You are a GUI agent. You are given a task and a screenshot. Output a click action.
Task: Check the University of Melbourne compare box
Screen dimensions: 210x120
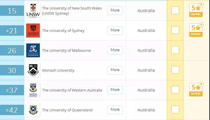175,50
